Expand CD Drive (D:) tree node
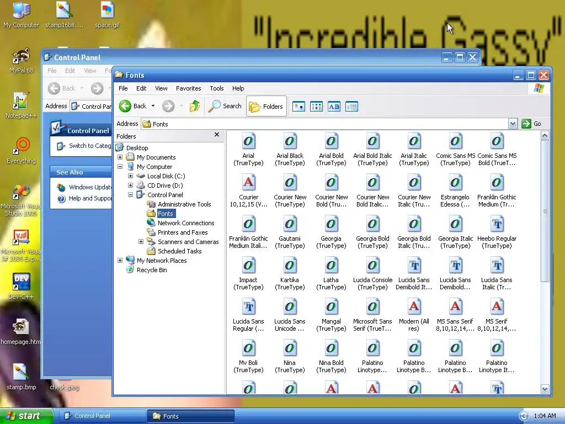This screenshot has width=565, height=424. coord(130,185)
